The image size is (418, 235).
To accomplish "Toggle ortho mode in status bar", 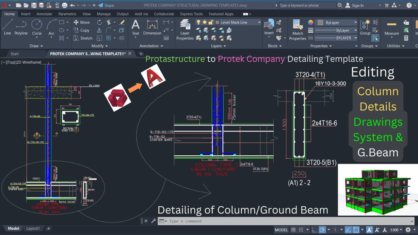I will tap(314, 230).
